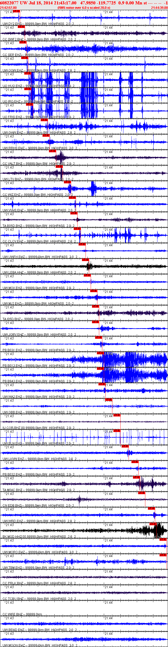Select the red pick flag on CC WIZ trace
The image size is (168, 647).
tap(68, 182)
